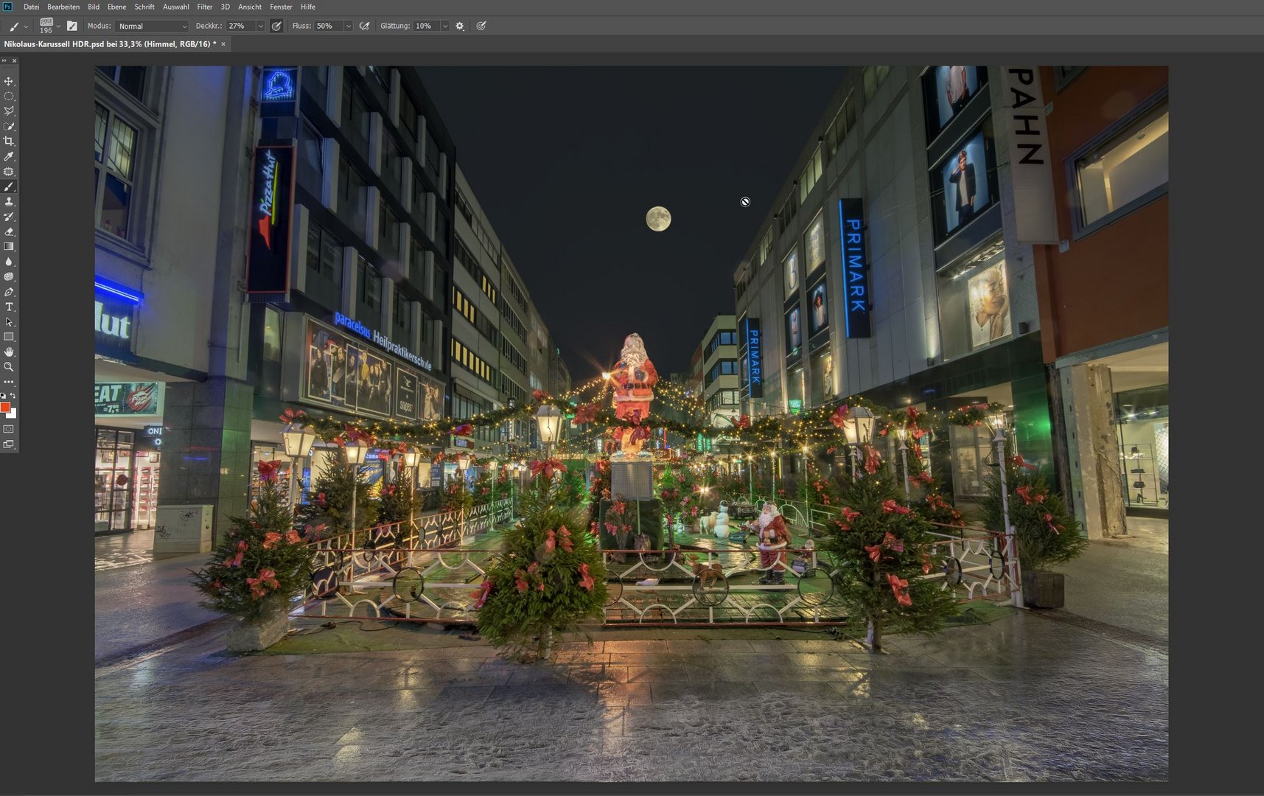Select the Eraser tool

9,231
